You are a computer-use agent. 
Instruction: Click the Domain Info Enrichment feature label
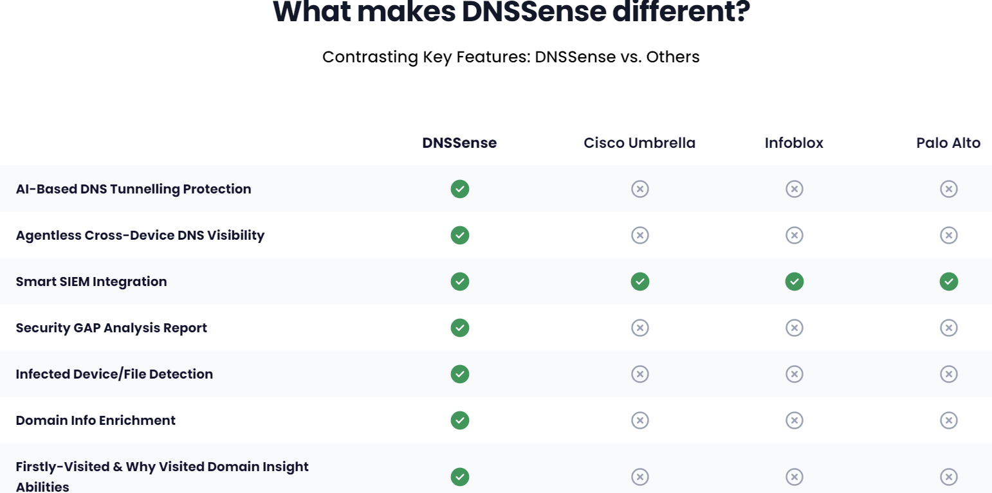click(96, 420)
